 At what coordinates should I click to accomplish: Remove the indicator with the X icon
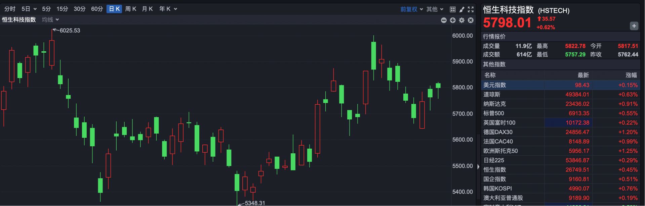[x=471, y=20]
